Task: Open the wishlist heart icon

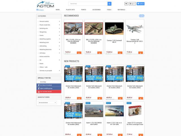Action: [126, 4]
